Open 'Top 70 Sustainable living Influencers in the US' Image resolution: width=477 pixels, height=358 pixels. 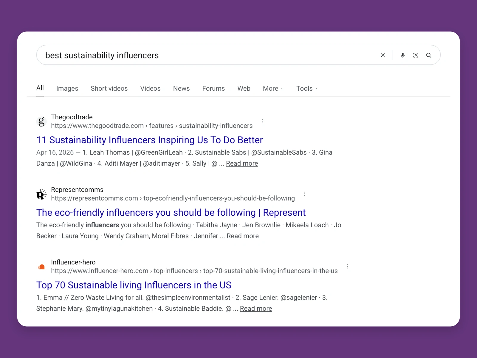point(134,285)
